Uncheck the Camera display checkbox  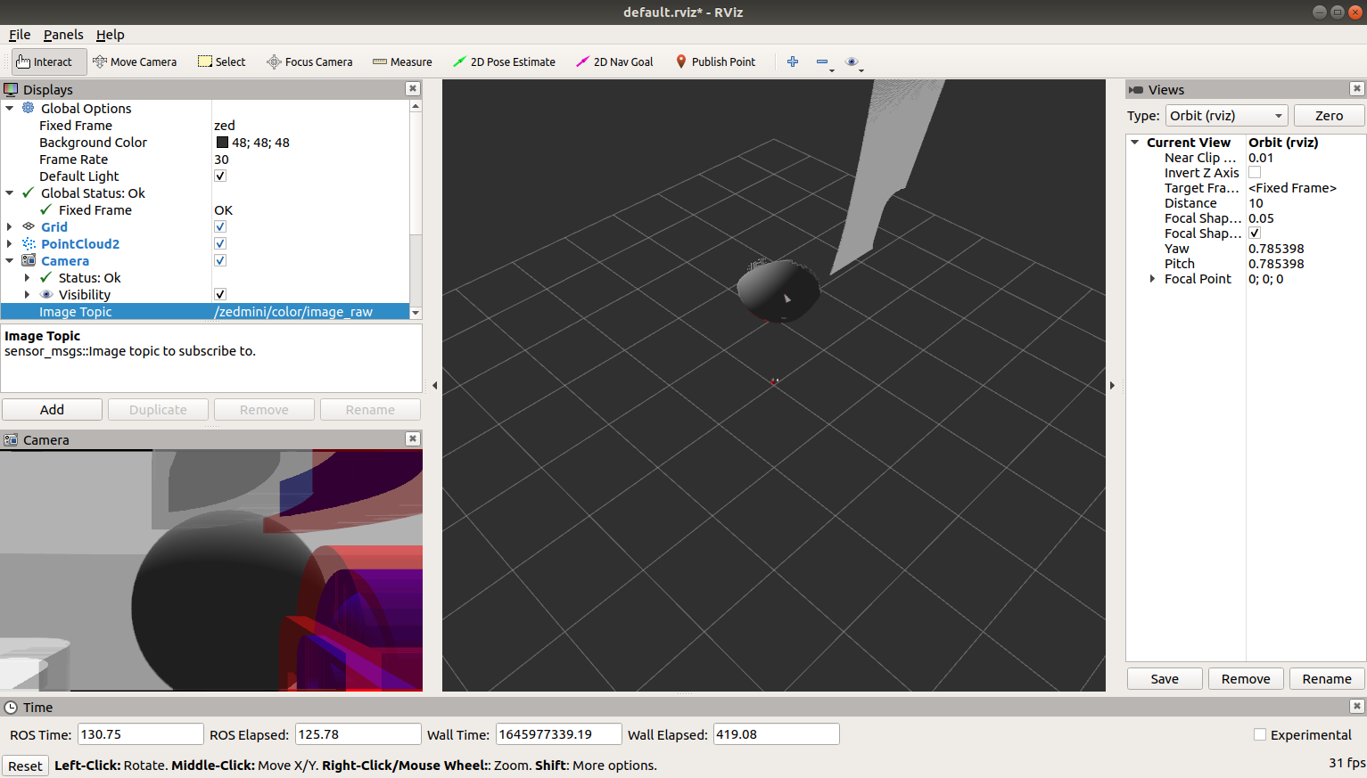tap(220, 260)
